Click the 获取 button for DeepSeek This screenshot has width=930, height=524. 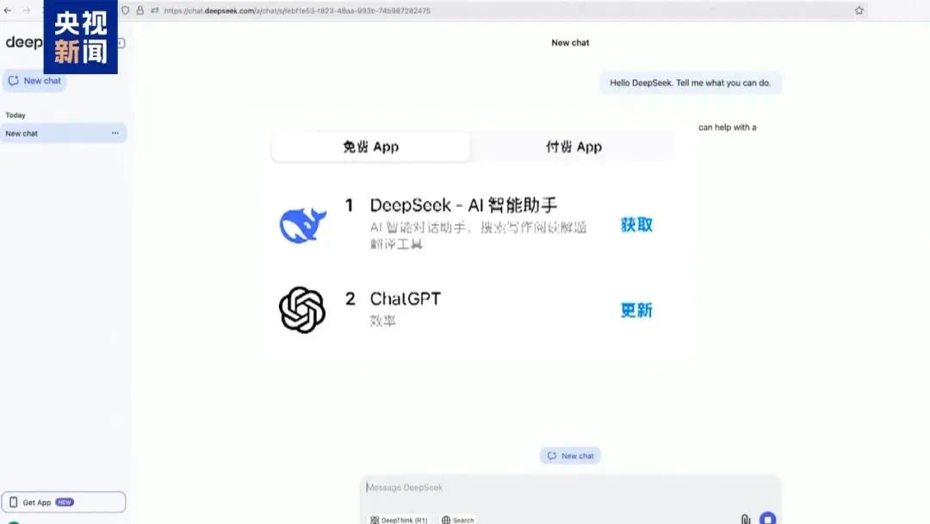pos(635,225)
